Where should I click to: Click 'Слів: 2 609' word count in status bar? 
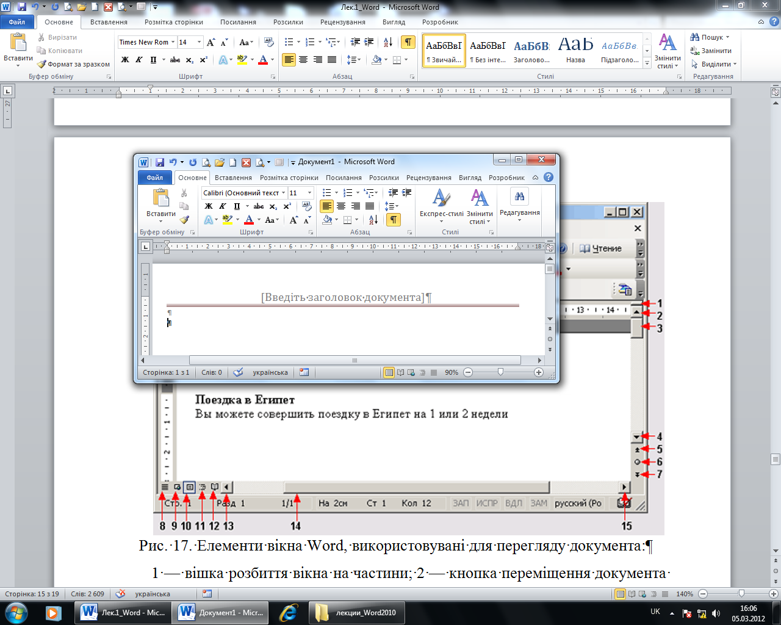tap(87, 594)
